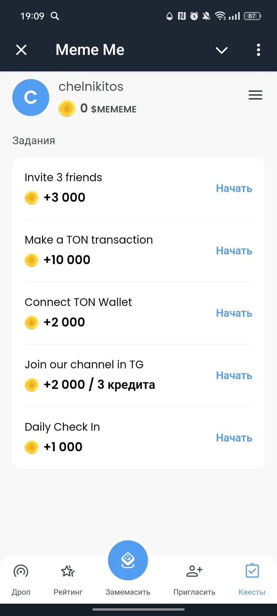Tap the $MEMEME coin balance icon
277x616 pixels.
67,109
